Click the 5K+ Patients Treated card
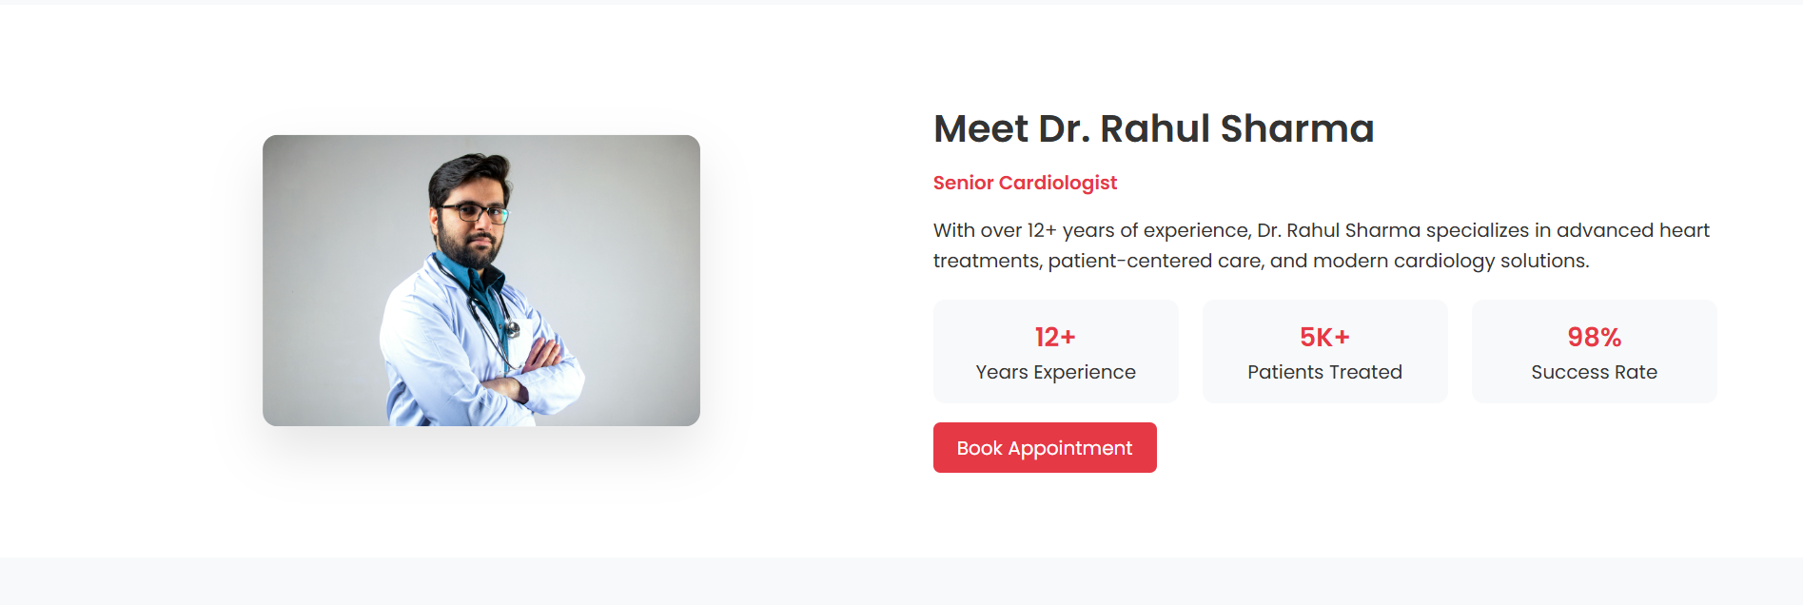Screen dimensions: 1803x605 (x=1325, y=351)
